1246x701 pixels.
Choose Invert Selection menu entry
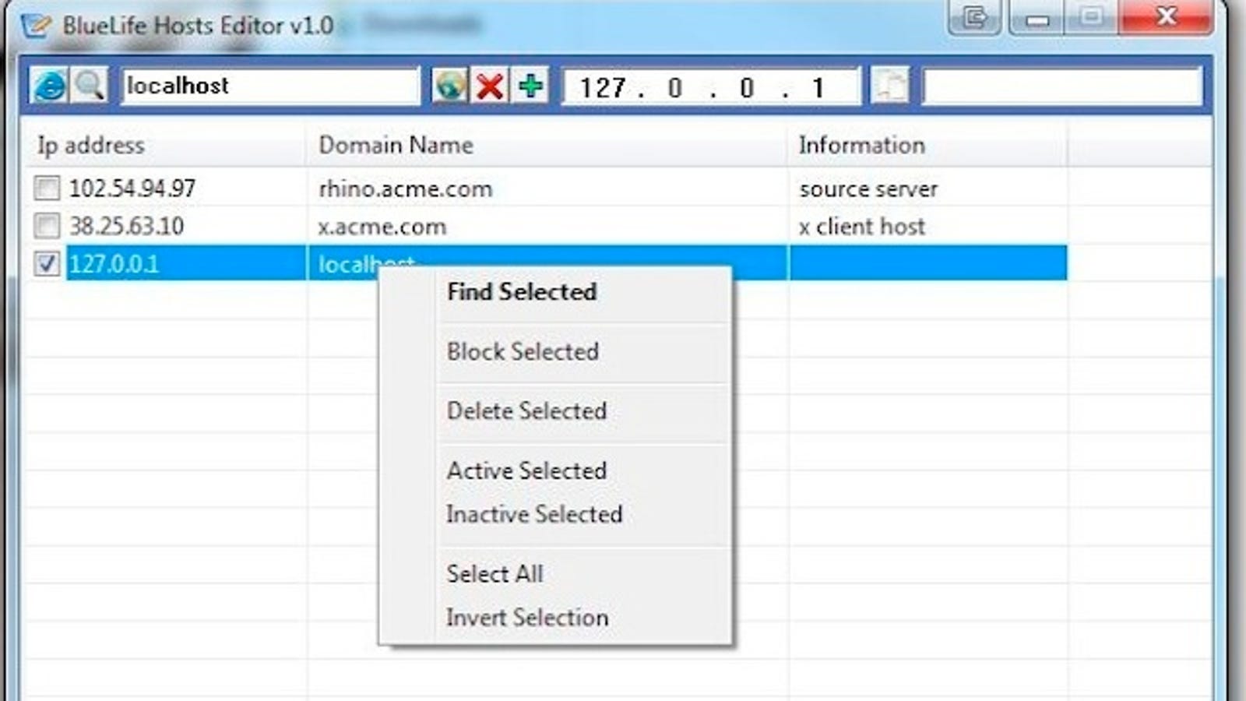point(555,618)
